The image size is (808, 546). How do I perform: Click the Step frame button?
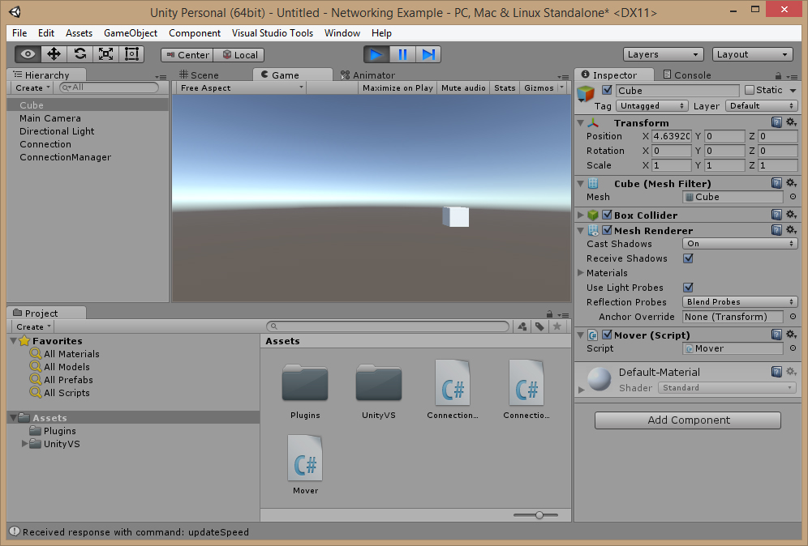click(x=428, y=54)
